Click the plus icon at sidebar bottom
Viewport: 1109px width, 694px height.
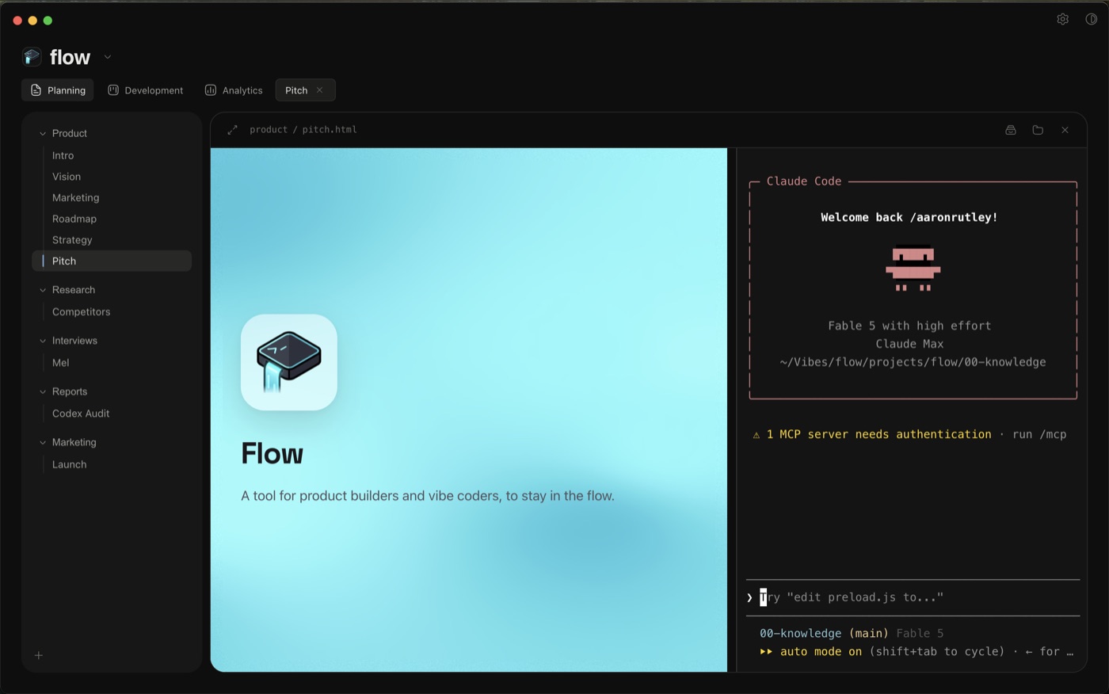[39, 655]
